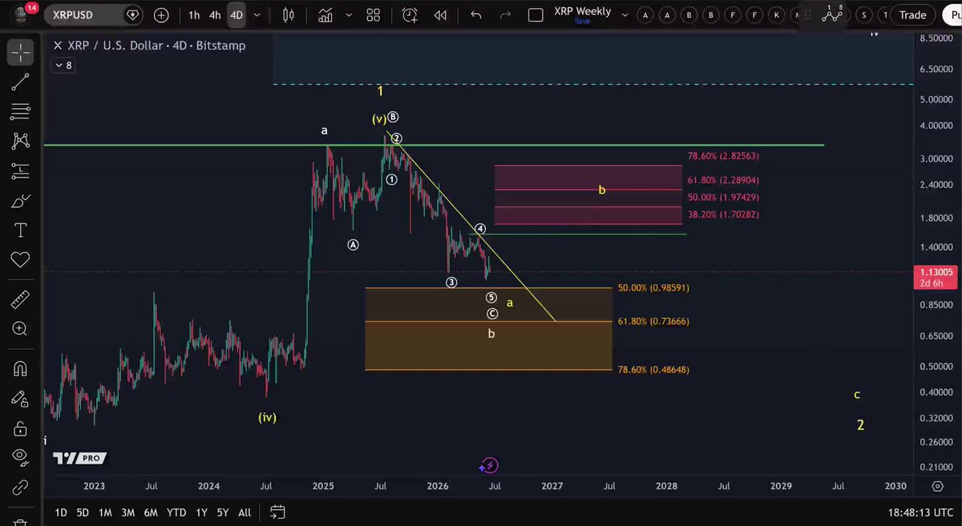Set date range to 5Y
This screenshot has height=526, width=962.
(x=222, y=512)
